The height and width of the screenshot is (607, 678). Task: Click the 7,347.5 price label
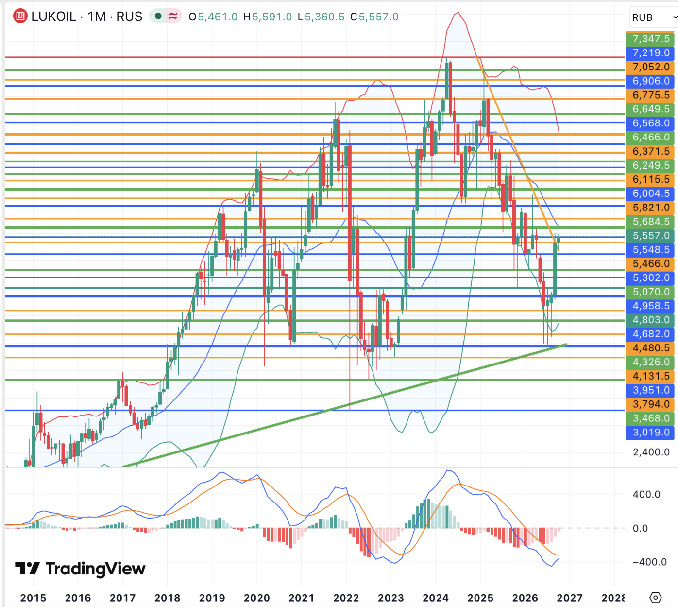(651, 39)
